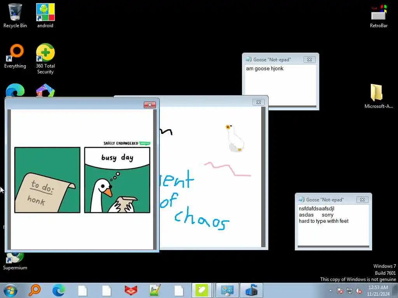The height and width of the screenshot is (298, 398).
Task: Close the 'chaos' drawing window
Action: [258, 102]
